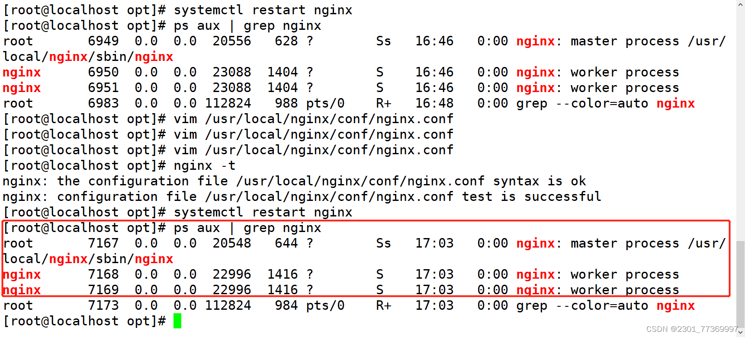The width and height of the screenshot is (745, 337).
Task: Click "pts/0" in the PID 7173 row
Action: pos(325,305)
